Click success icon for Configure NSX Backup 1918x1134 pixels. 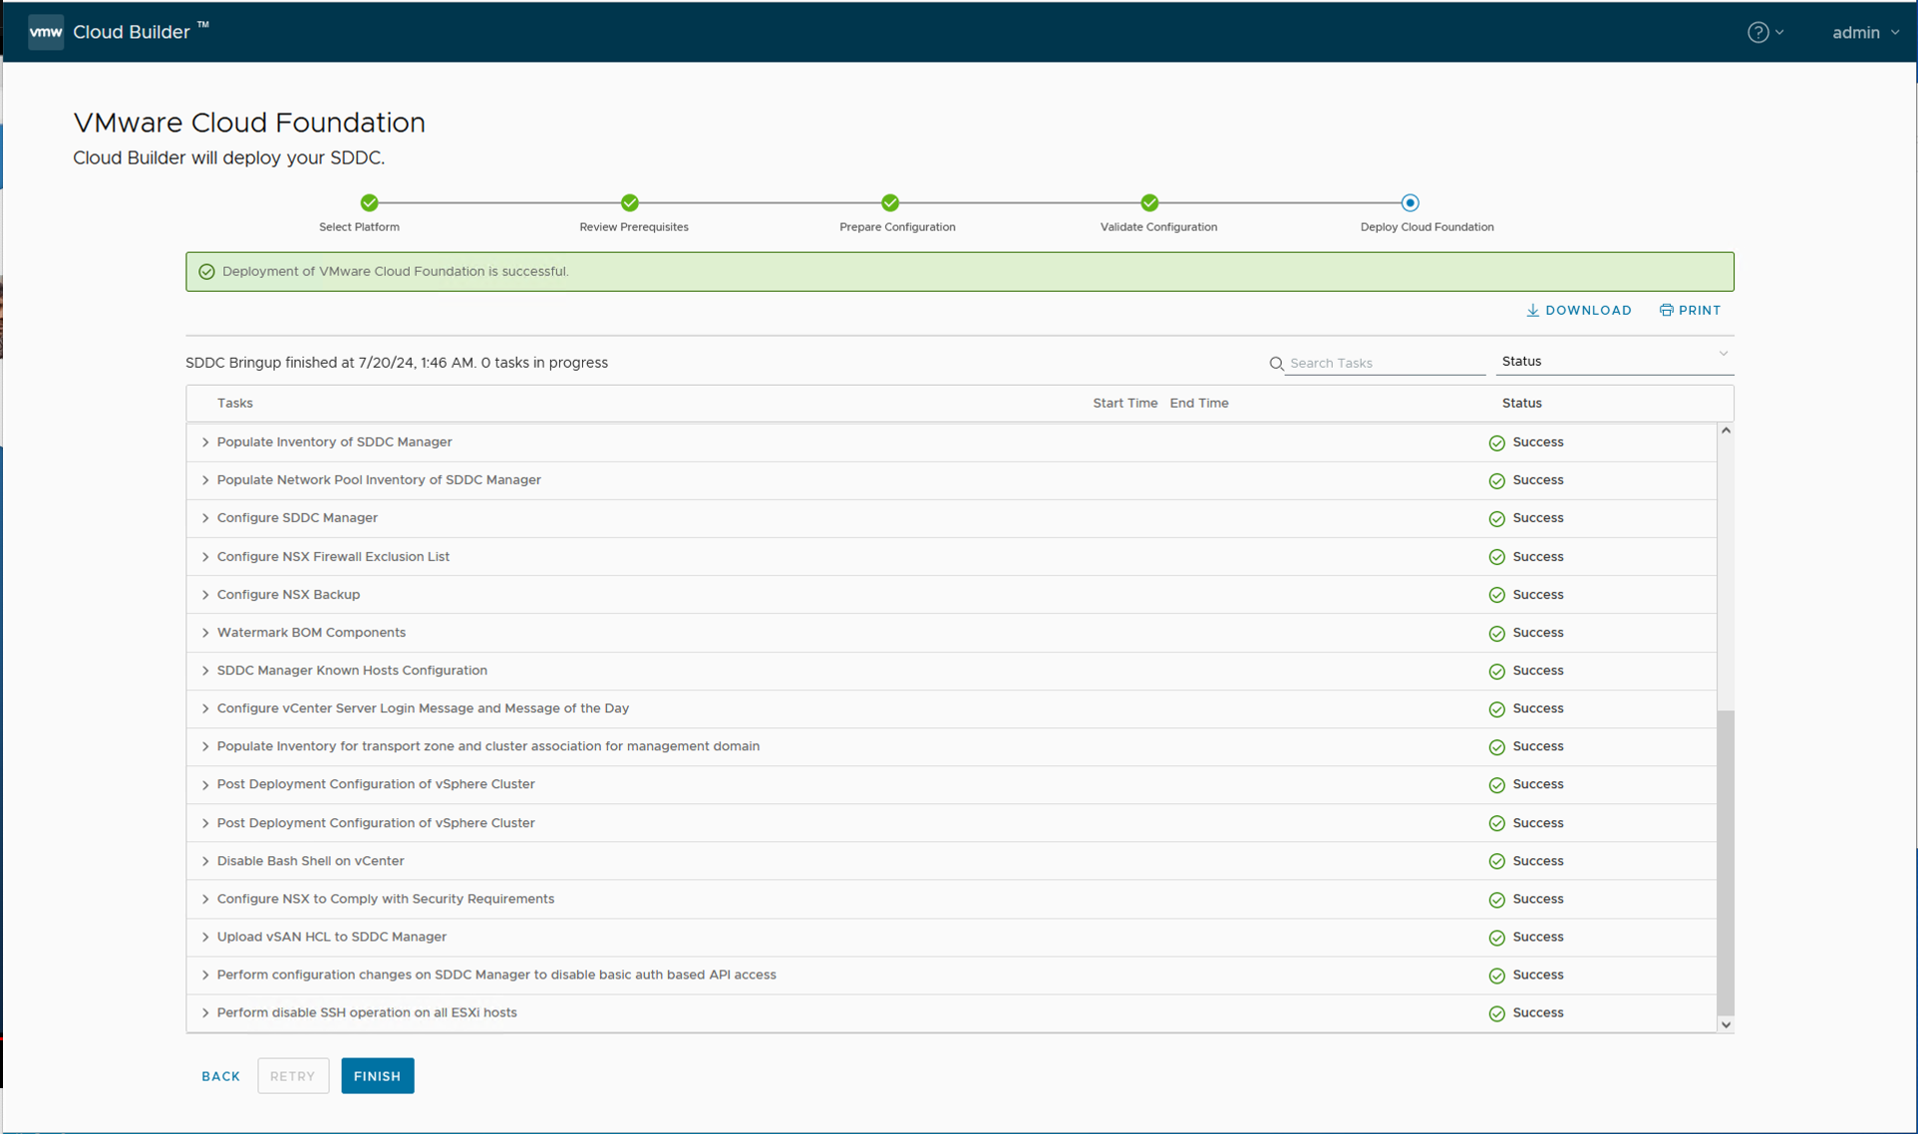tap(1496, 595)
